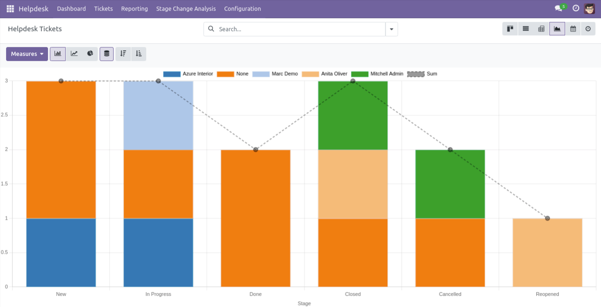Toggle Azure Interior legend series
Viewport: 601px width, 307px height.
(x=188, y=74)
